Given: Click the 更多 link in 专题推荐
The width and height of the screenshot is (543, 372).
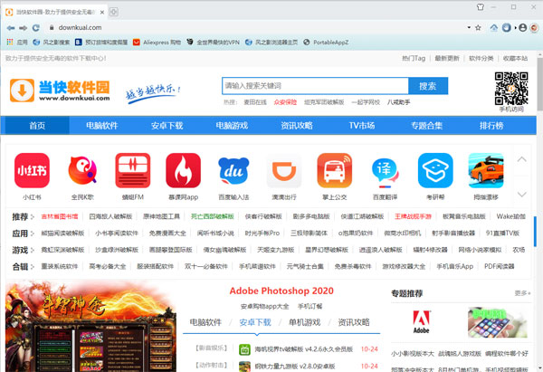Looking at the screenshot, I should coord(522,293).
